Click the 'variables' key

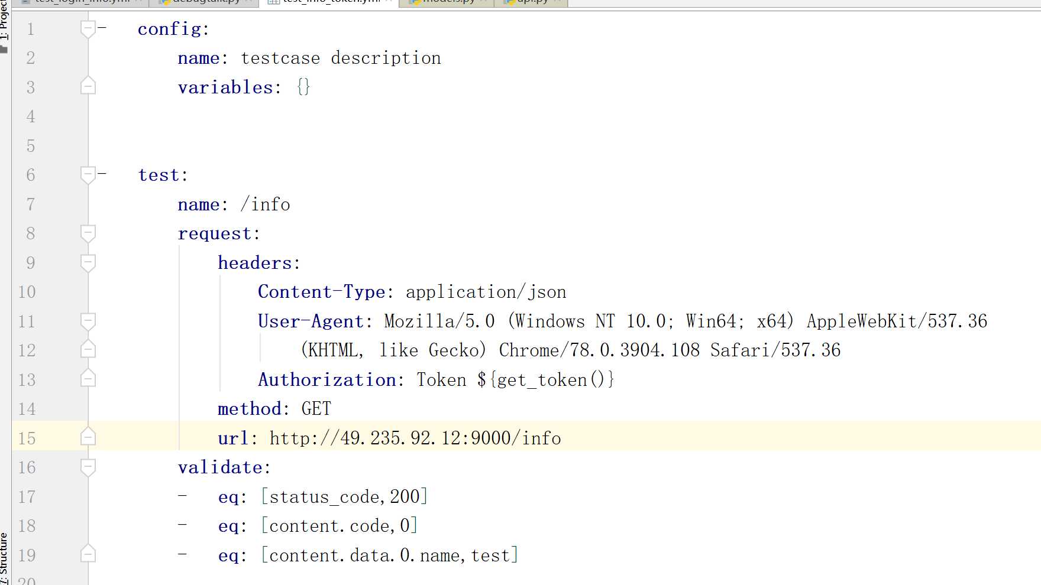(225, 87)
